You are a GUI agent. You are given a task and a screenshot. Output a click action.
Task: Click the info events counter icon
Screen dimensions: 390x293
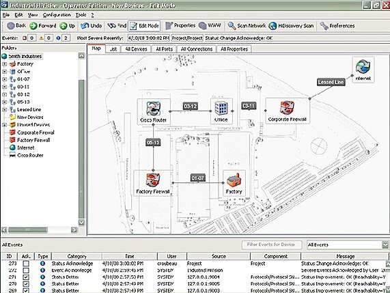pyautogui.click(x=58, y=38)
